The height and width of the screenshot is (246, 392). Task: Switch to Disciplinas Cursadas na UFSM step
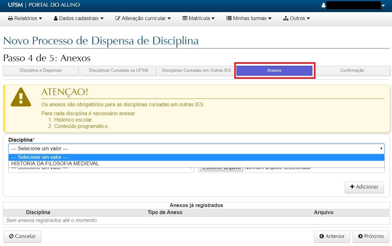click(119, 71)
